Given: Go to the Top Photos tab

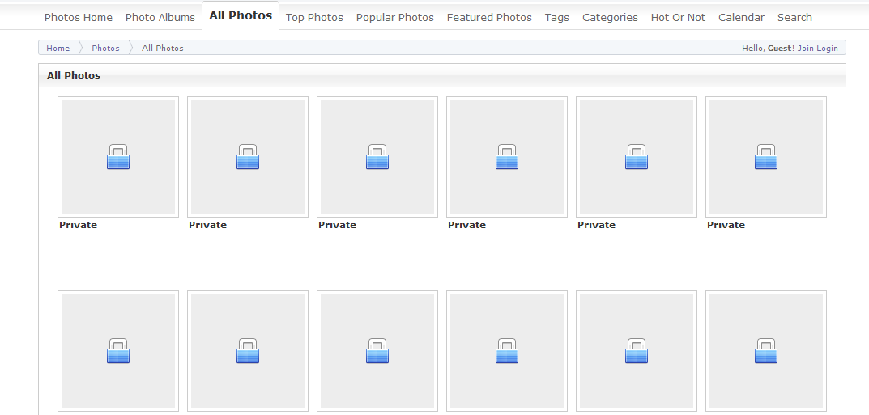Looking at the screenshot, I should pos(314,18).
